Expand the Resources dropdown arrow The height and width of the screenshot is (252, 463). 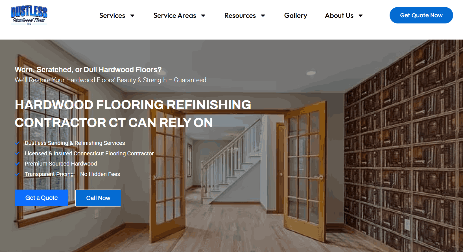click(263, 16)
